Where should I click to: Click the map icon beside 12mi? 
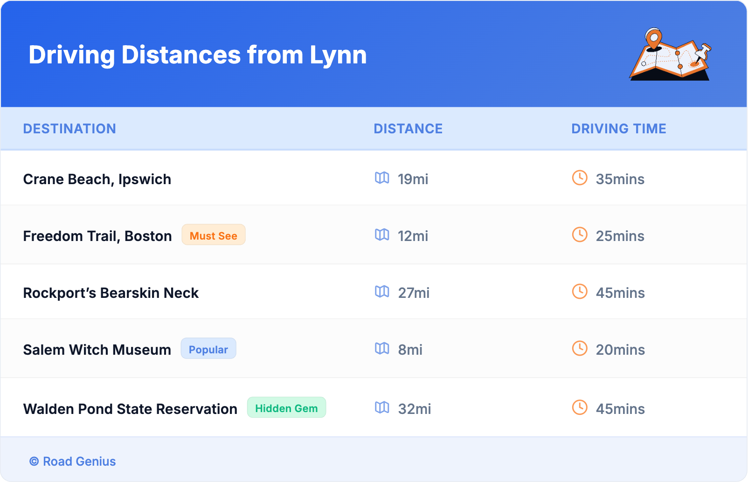coord(382,235)
